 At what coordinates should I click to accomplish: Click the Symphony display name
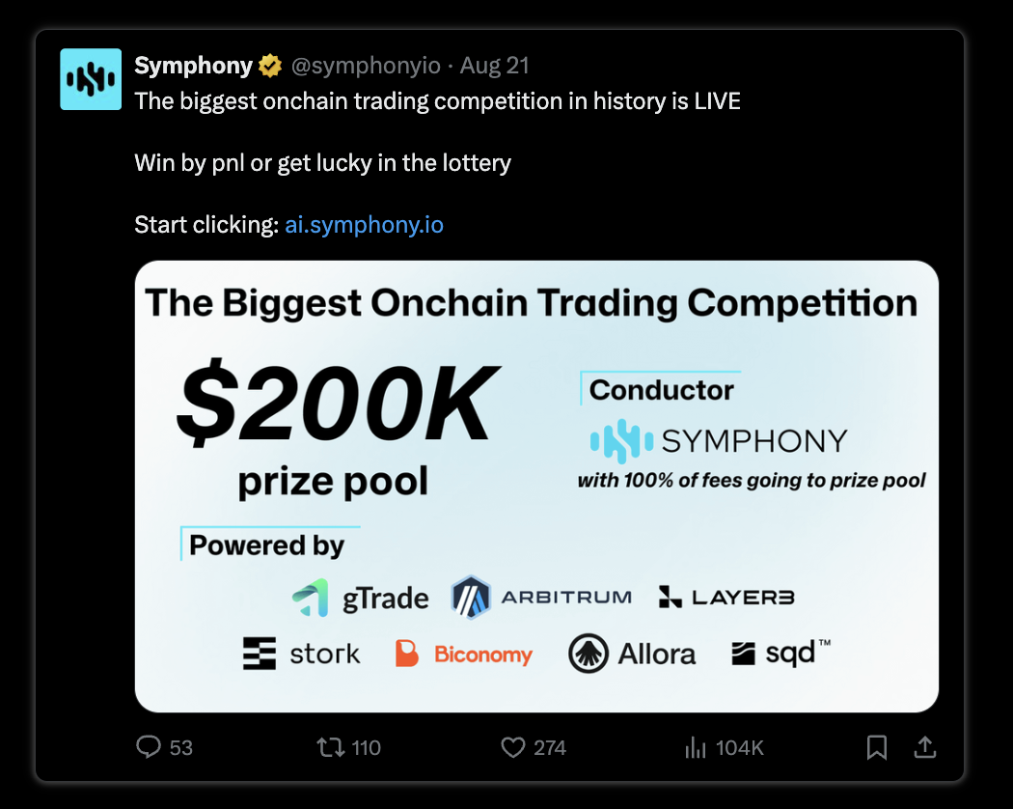[x=193, y=66]
